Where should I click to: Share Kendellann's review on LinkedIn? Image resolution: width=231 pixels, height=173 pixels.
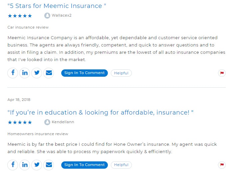point(25,165)
